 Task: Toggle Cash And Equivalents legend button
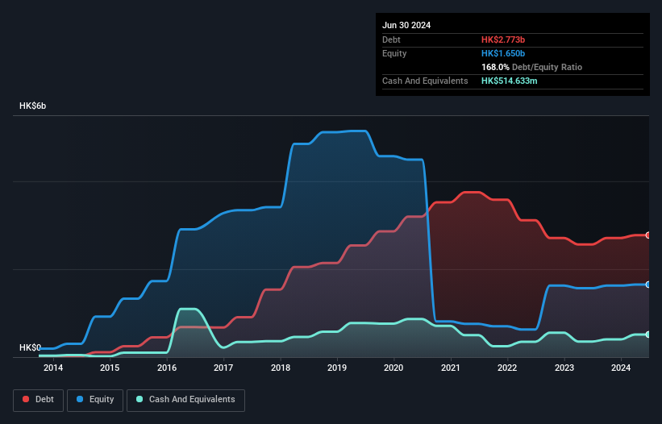(185, 400)
